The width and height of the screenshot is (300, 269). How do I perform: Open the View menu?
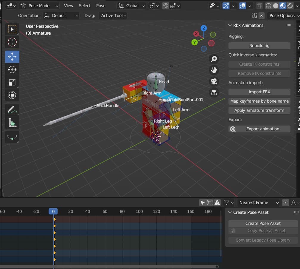click(x=69, y=6)
